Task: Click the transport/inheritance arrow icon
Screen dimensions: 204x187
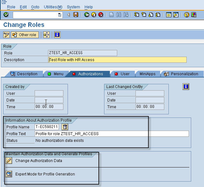Action: (x=46, y=35)
